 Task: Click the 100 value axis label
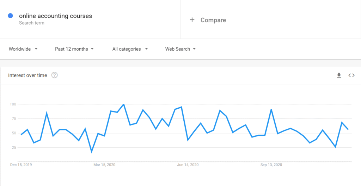tap(13, 104)
